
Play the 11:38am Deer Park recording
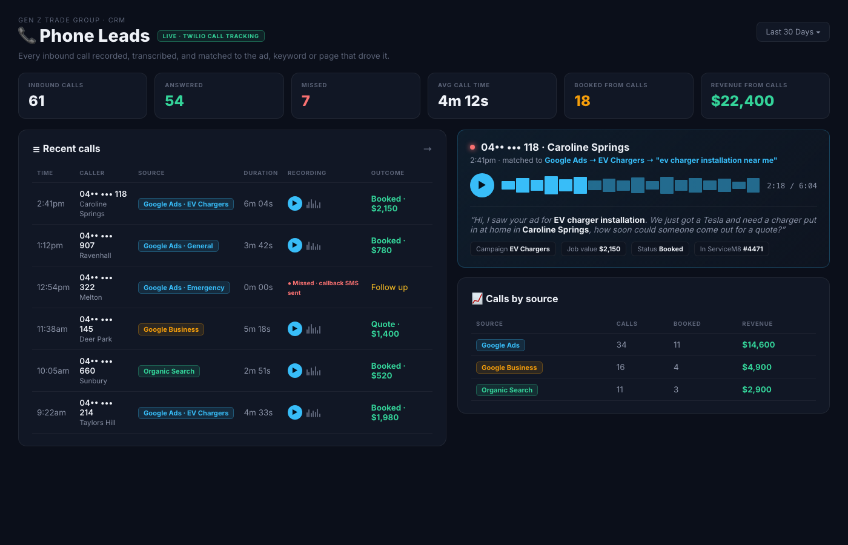[x=295, y=329]
